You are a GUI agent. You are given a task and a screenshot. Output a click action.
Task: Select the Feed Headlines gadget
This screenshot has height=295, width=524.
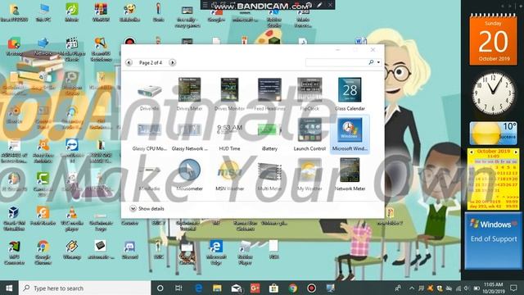pos(269,94)
